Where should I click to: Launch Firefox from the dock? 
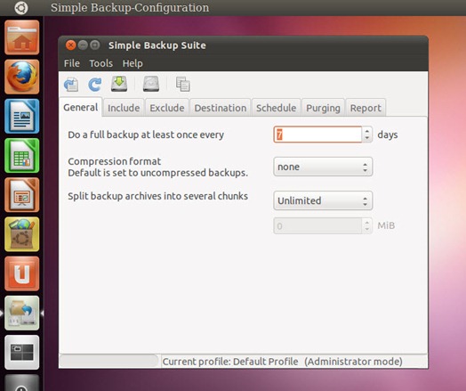(22, 77)
